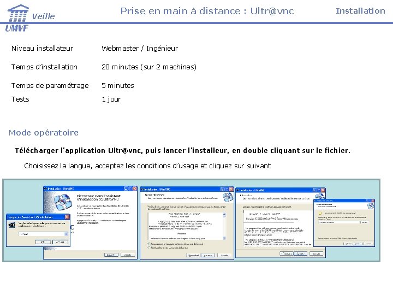The image size is (393, 295).
Task: Select the accept license agreement radio button
Action: (149, 244)
